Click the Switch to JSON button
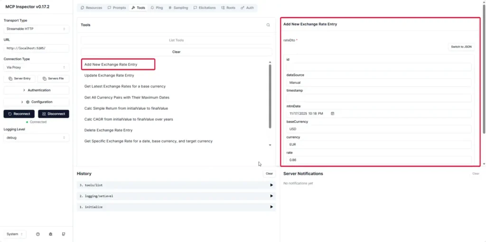 [461, 47]
